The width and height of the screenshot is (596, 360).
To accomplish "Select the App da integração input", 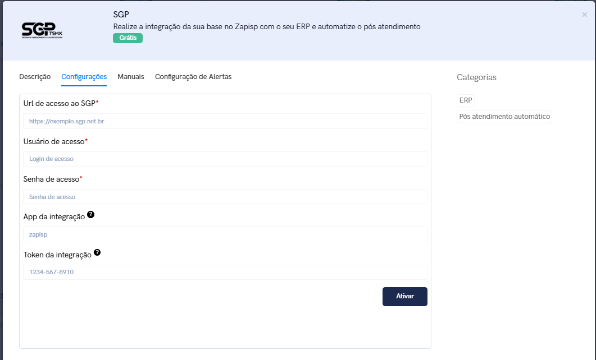I will pyautogui.click(x=225, y=234).
